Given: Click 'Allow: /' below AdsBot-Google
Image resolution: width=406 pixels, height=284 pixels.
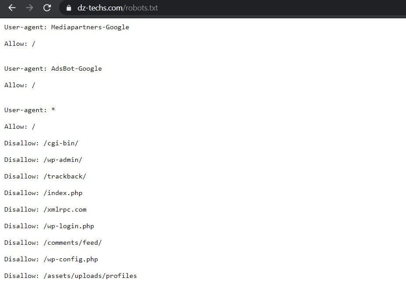Looking at the screenshot, I should [x=20, y=85].
